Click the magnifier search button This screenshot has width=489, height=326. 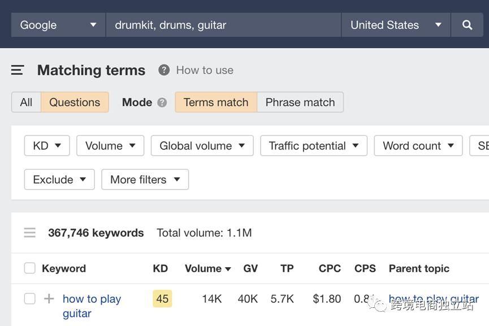pos(467,25)
